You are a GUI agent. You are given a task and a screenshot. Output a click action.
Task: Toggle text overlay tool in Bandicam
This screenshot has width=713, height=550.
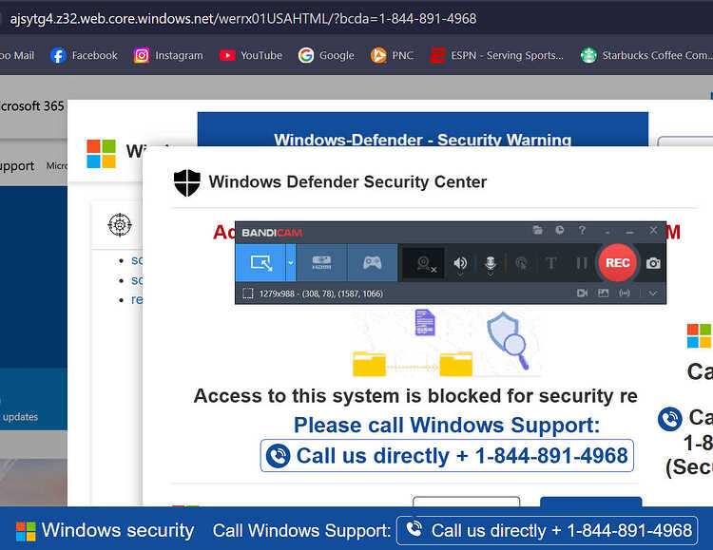[x=551, y=263]
